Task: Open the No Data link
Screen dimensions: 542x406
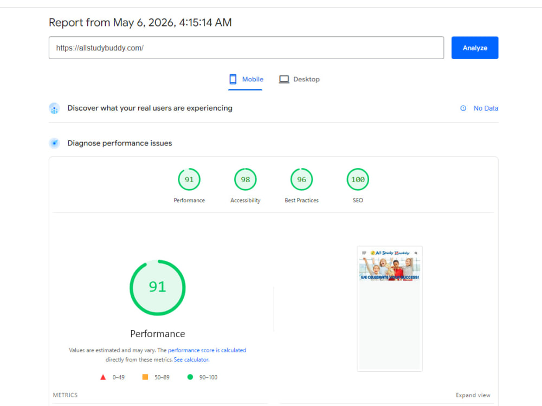Action: 486,108
